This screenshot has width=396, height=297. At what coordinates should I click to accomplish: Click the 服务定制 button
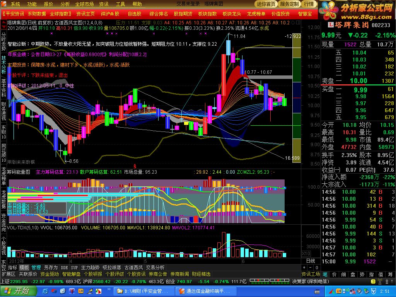289,4
